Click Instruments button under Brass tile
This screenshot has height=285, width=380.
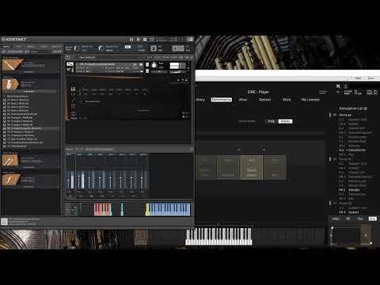coord(29,91)
